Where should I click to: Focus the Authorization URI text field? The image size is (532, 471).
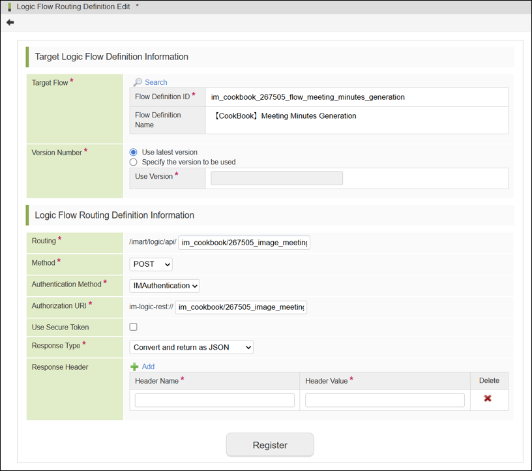(241, 307)
